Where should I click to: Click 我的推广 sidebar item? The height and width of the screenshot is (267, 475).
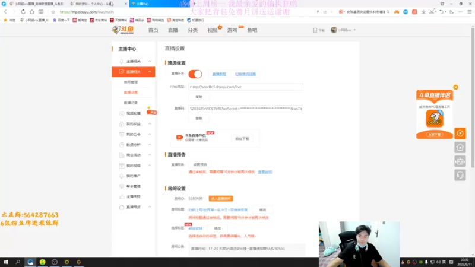tap(133, 176)
